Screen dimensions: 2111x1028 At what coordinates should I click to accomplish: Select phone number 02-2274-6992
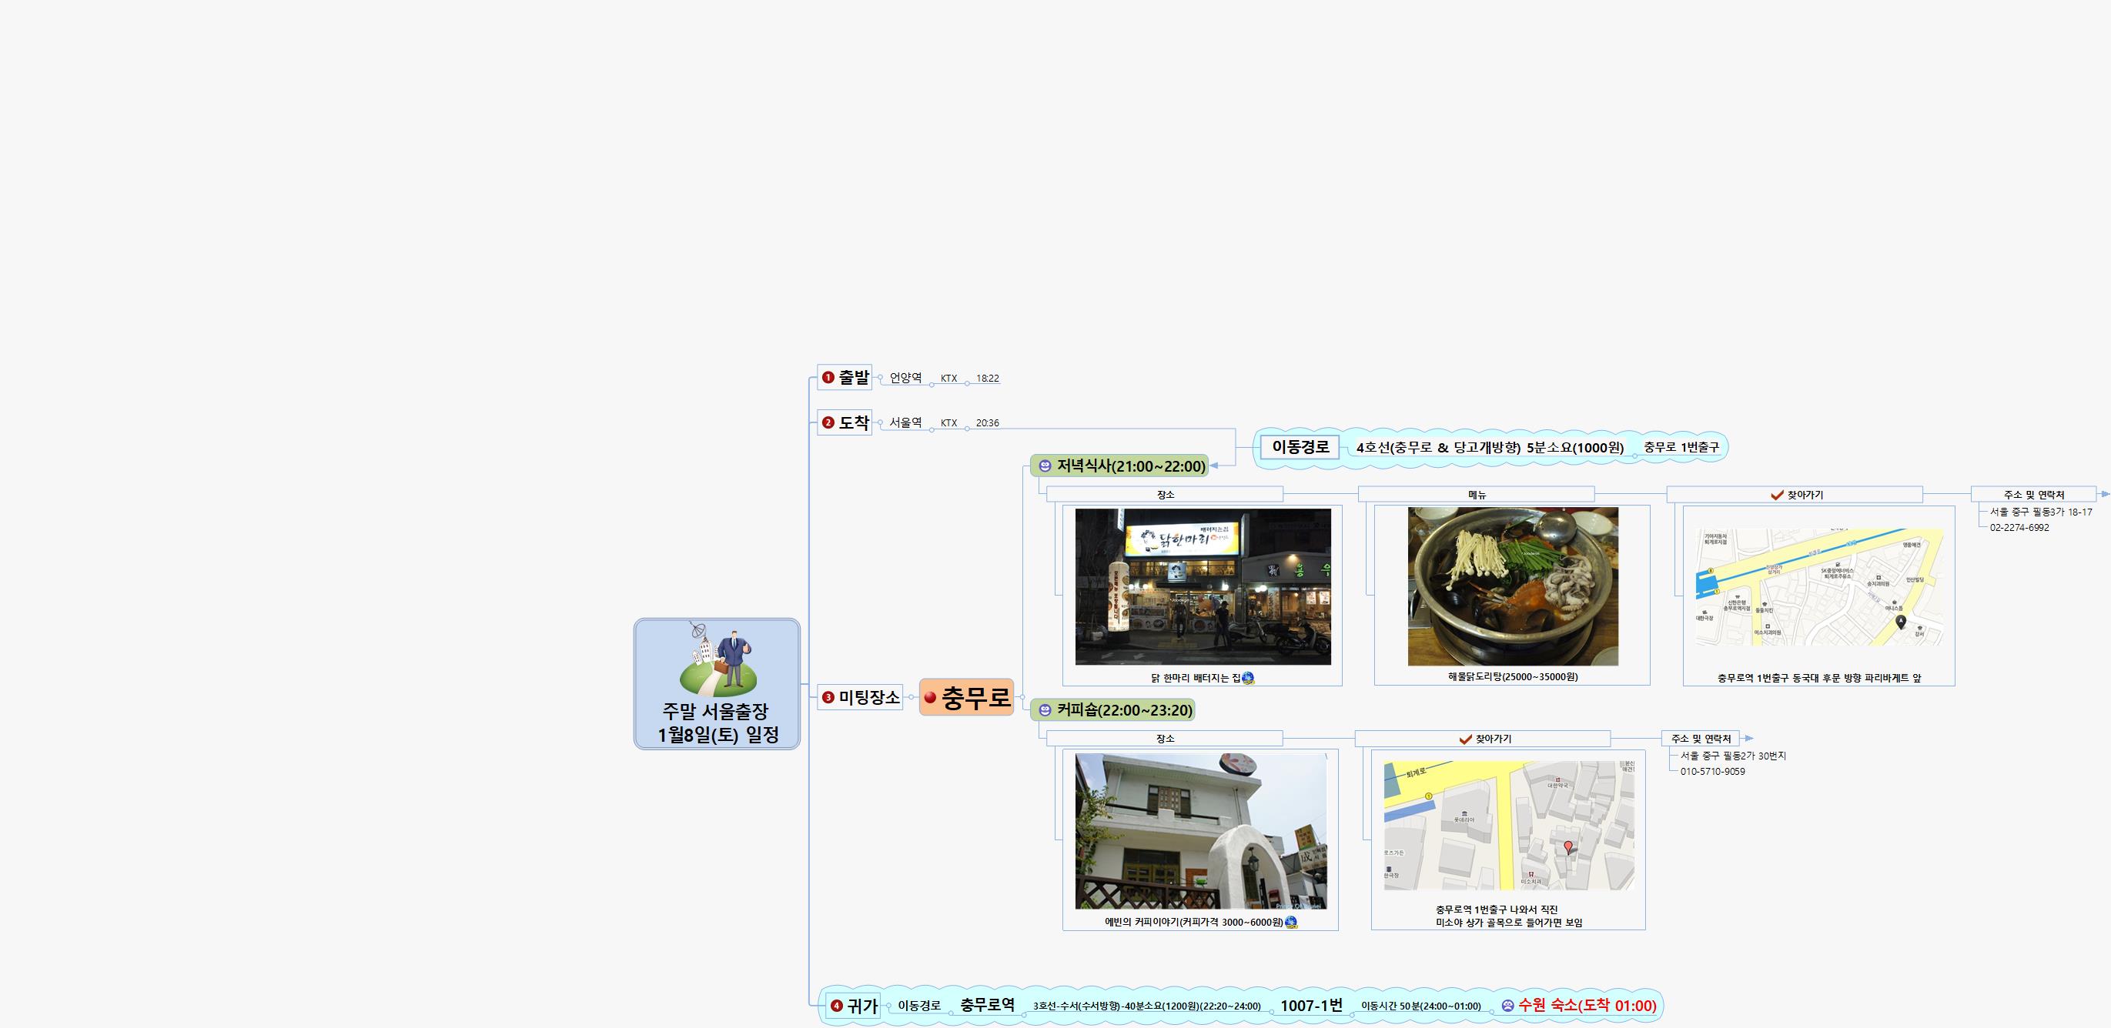(x=2019, y=528)
